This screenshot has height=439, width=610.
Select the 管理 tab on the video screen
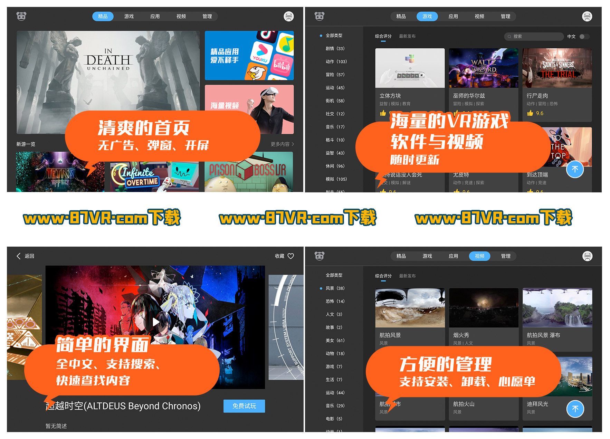506,256
